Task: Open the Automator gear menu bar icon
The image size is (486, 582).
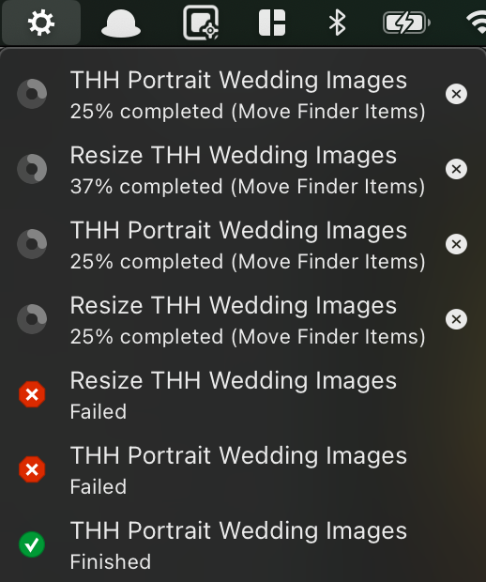Action: pyautogui.click(x=41, y=23)
